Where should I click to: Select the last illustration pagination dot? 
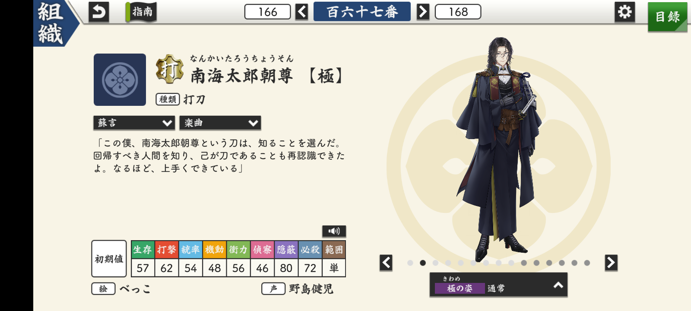pyautogui.click(x=587, y=263)
